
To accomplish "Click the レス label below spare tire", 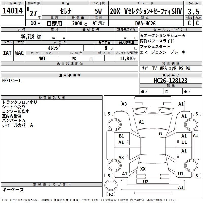I will pyautogui.click(x=111, y=194).
